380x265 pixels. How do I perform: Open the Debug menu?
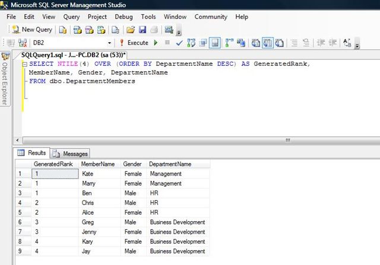[x=123, y=17]
